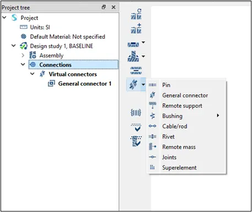The height and width of the screenshot is (212, 252).
Task: Select Units: SI tree item
Action: [x=40, y=27]
